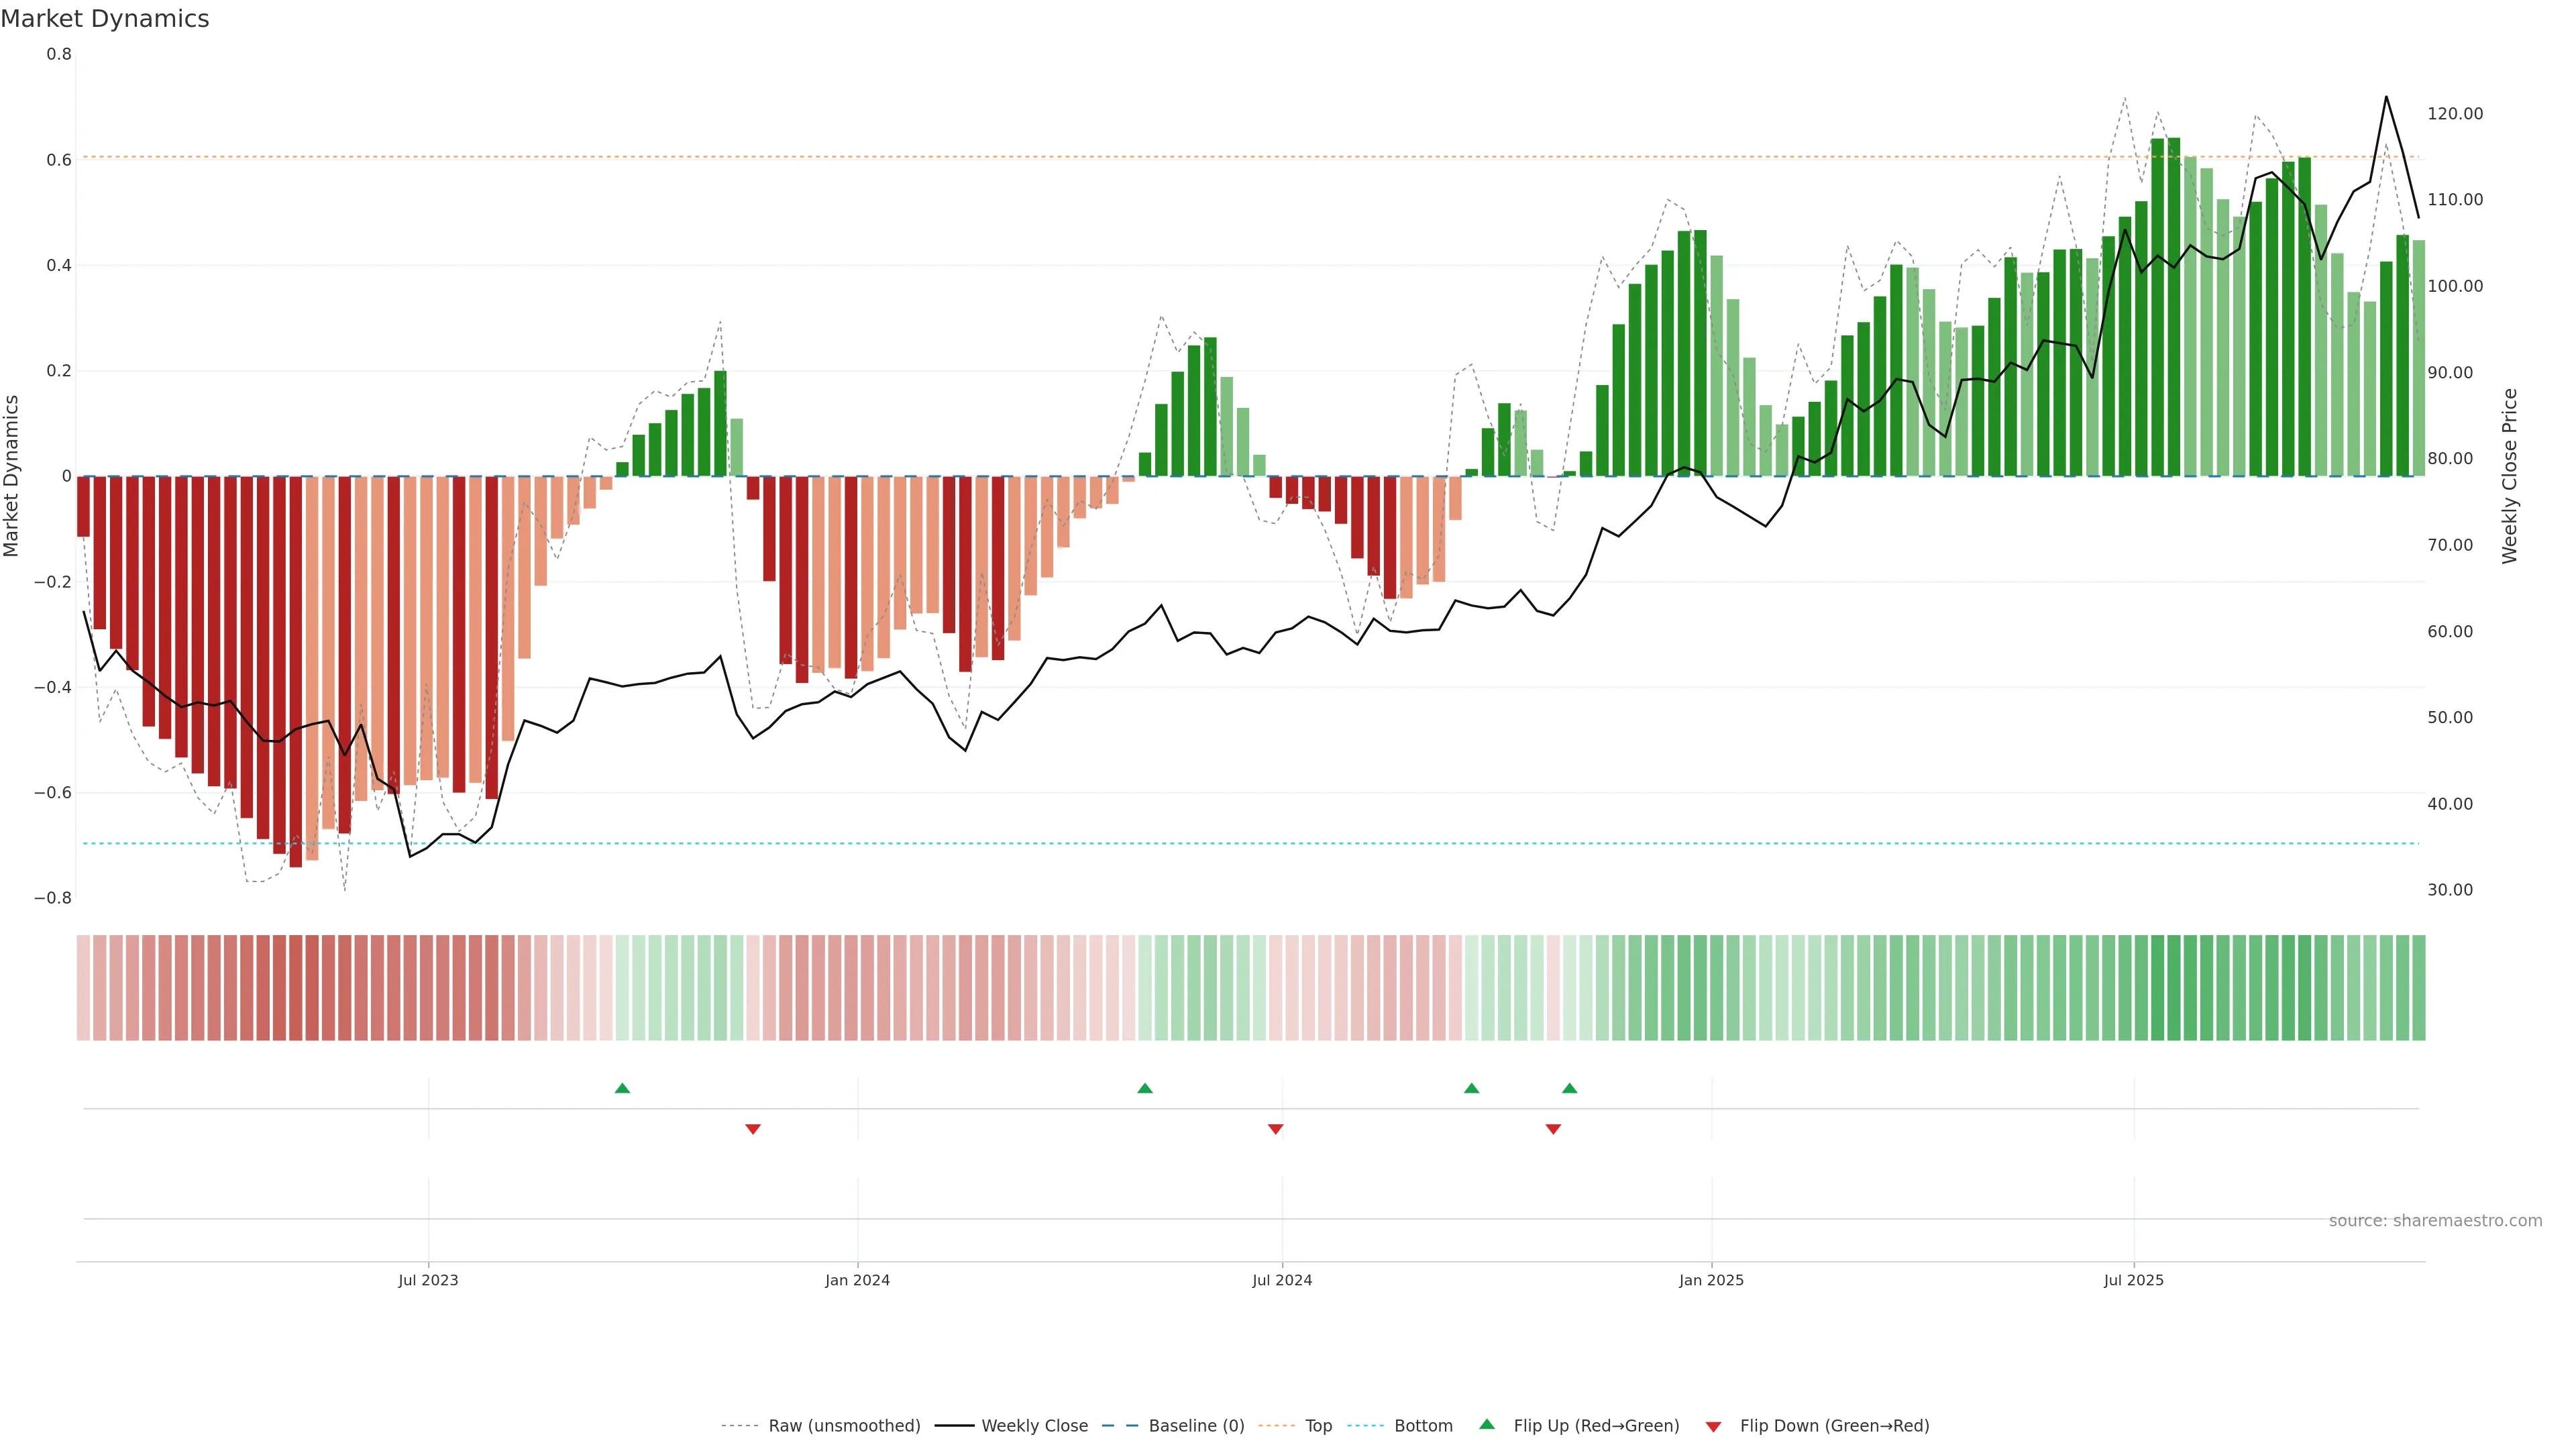
Task: Click the last green flip-up triangle marker
Action: point(1569,1088)
